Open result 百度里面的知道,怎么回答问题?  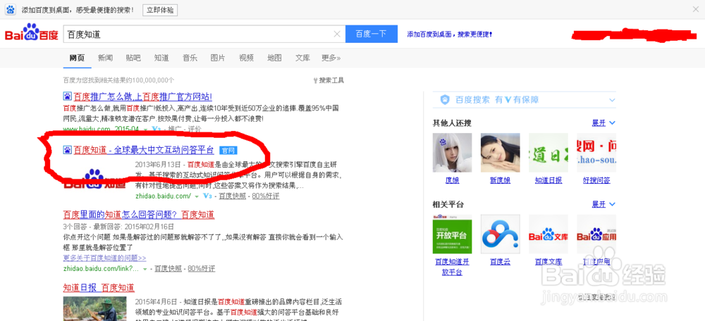click(138, 214)
